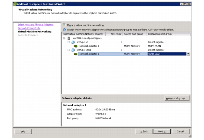This screenshot has width=204, height=140.
Task: Click Next to continue the wizard
Action: click(x=162, y=131)
